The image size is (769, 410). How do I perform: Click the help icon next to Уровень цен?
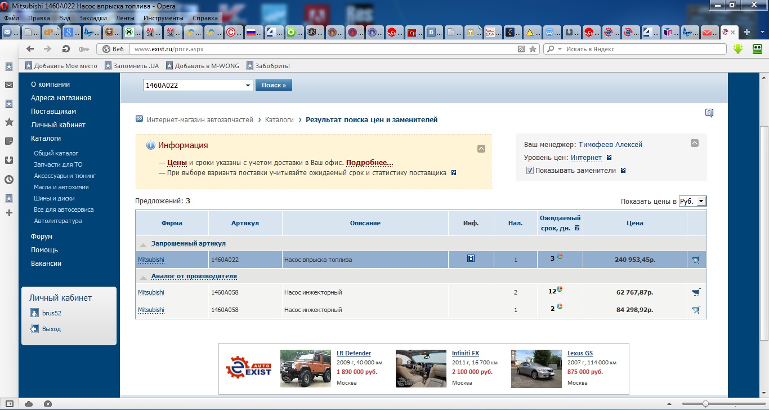click(x=609, y=158)
